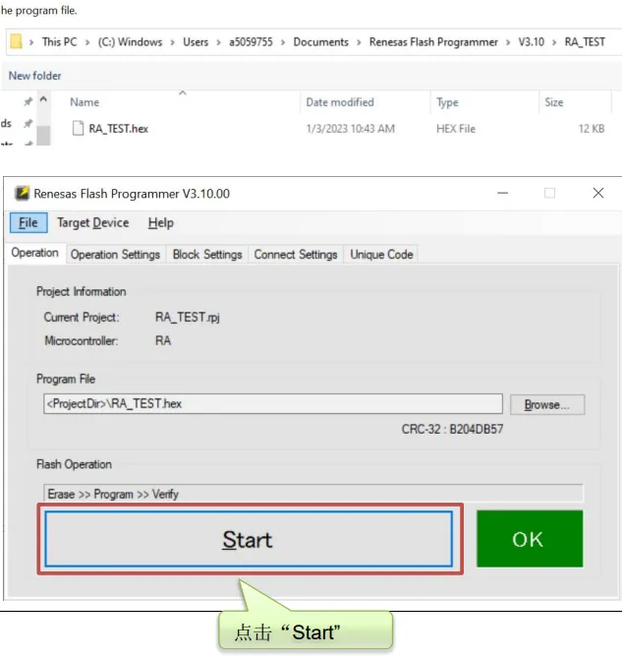Image resolution: width=622 pixels, height=658 pixels.
Task: Select the RA_TEST.hex file in Explorer
Action: click(x=119, y=129)
